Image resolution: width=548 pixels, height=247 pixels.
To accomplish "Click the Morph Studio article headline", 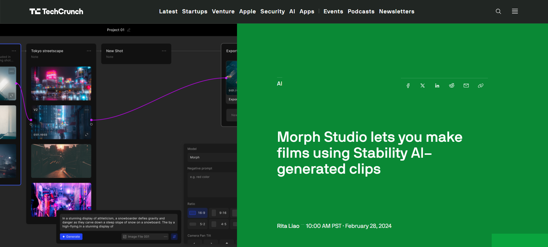I will pos(370,153).
